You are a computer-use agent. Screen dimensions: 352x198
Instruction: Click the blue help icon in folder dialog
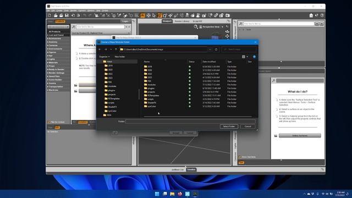pos(254,57)
